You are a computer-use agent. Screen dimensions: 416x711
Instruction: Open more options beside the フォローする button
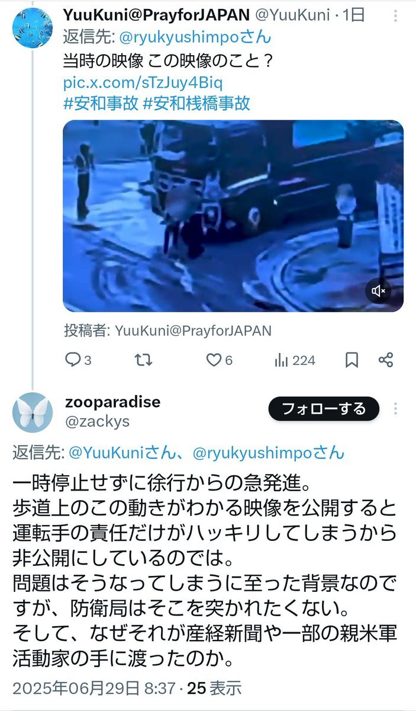395,409
